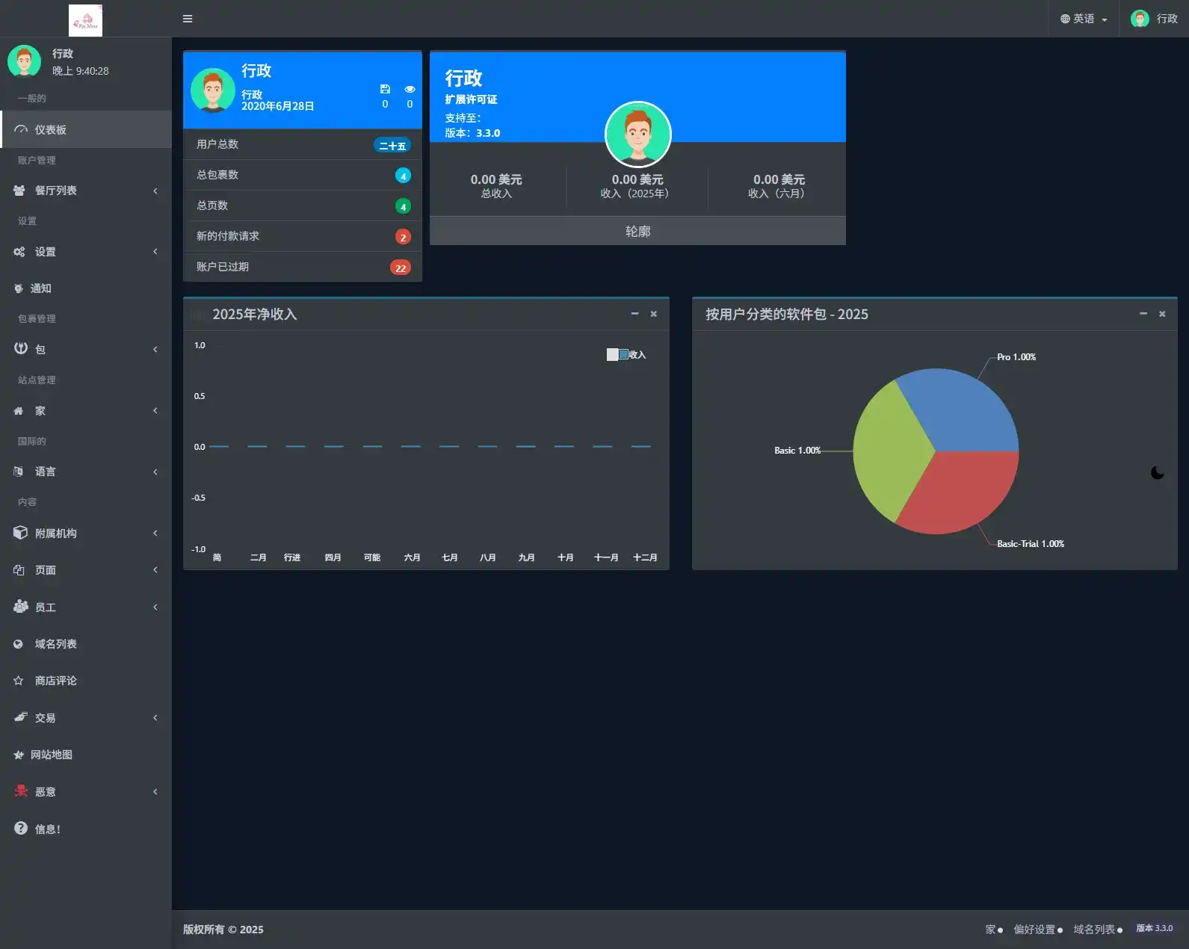Click the save disk icon in the profile card
The height and width of the screenshot is (949, 1189).
click(385, 89)
